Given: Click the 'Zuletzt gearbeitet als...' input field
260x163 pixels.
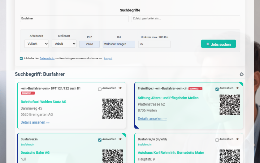Looking at the screenshot, I should (x=186, y=19).
